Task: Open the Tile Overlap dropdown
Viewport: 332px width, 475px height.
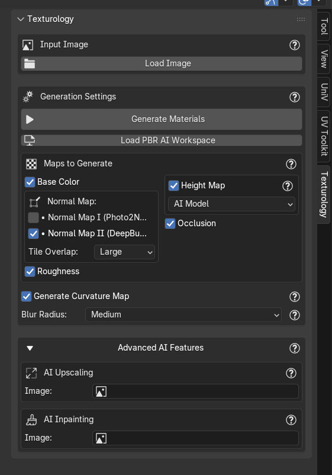Action: point(125,252)
